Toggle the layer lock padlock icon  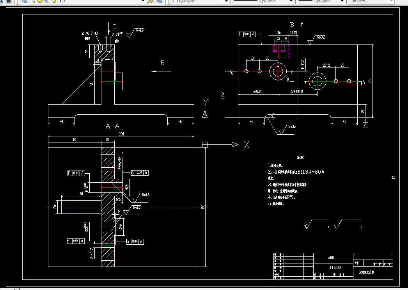pos(54,1)
